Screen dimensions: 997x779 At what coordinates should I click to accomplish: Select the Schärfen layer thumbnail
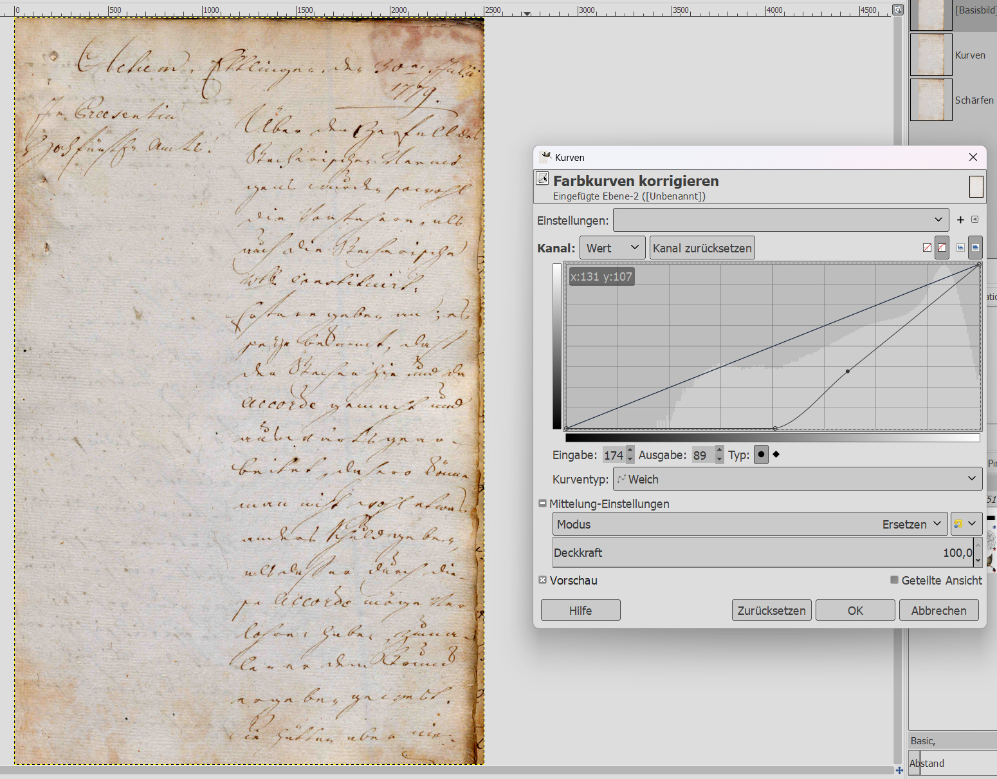[x=931, y=100]
